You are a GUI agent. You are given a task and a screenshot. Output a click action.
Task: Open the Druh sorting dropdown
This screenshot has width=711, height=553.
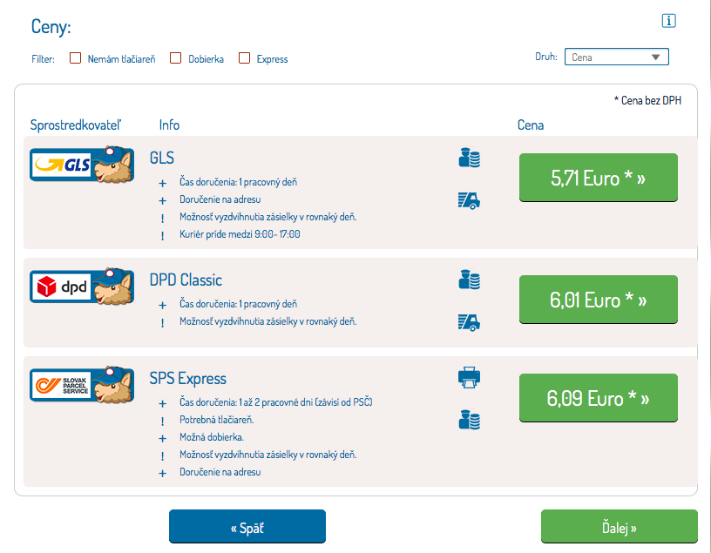tap(616, 57)
